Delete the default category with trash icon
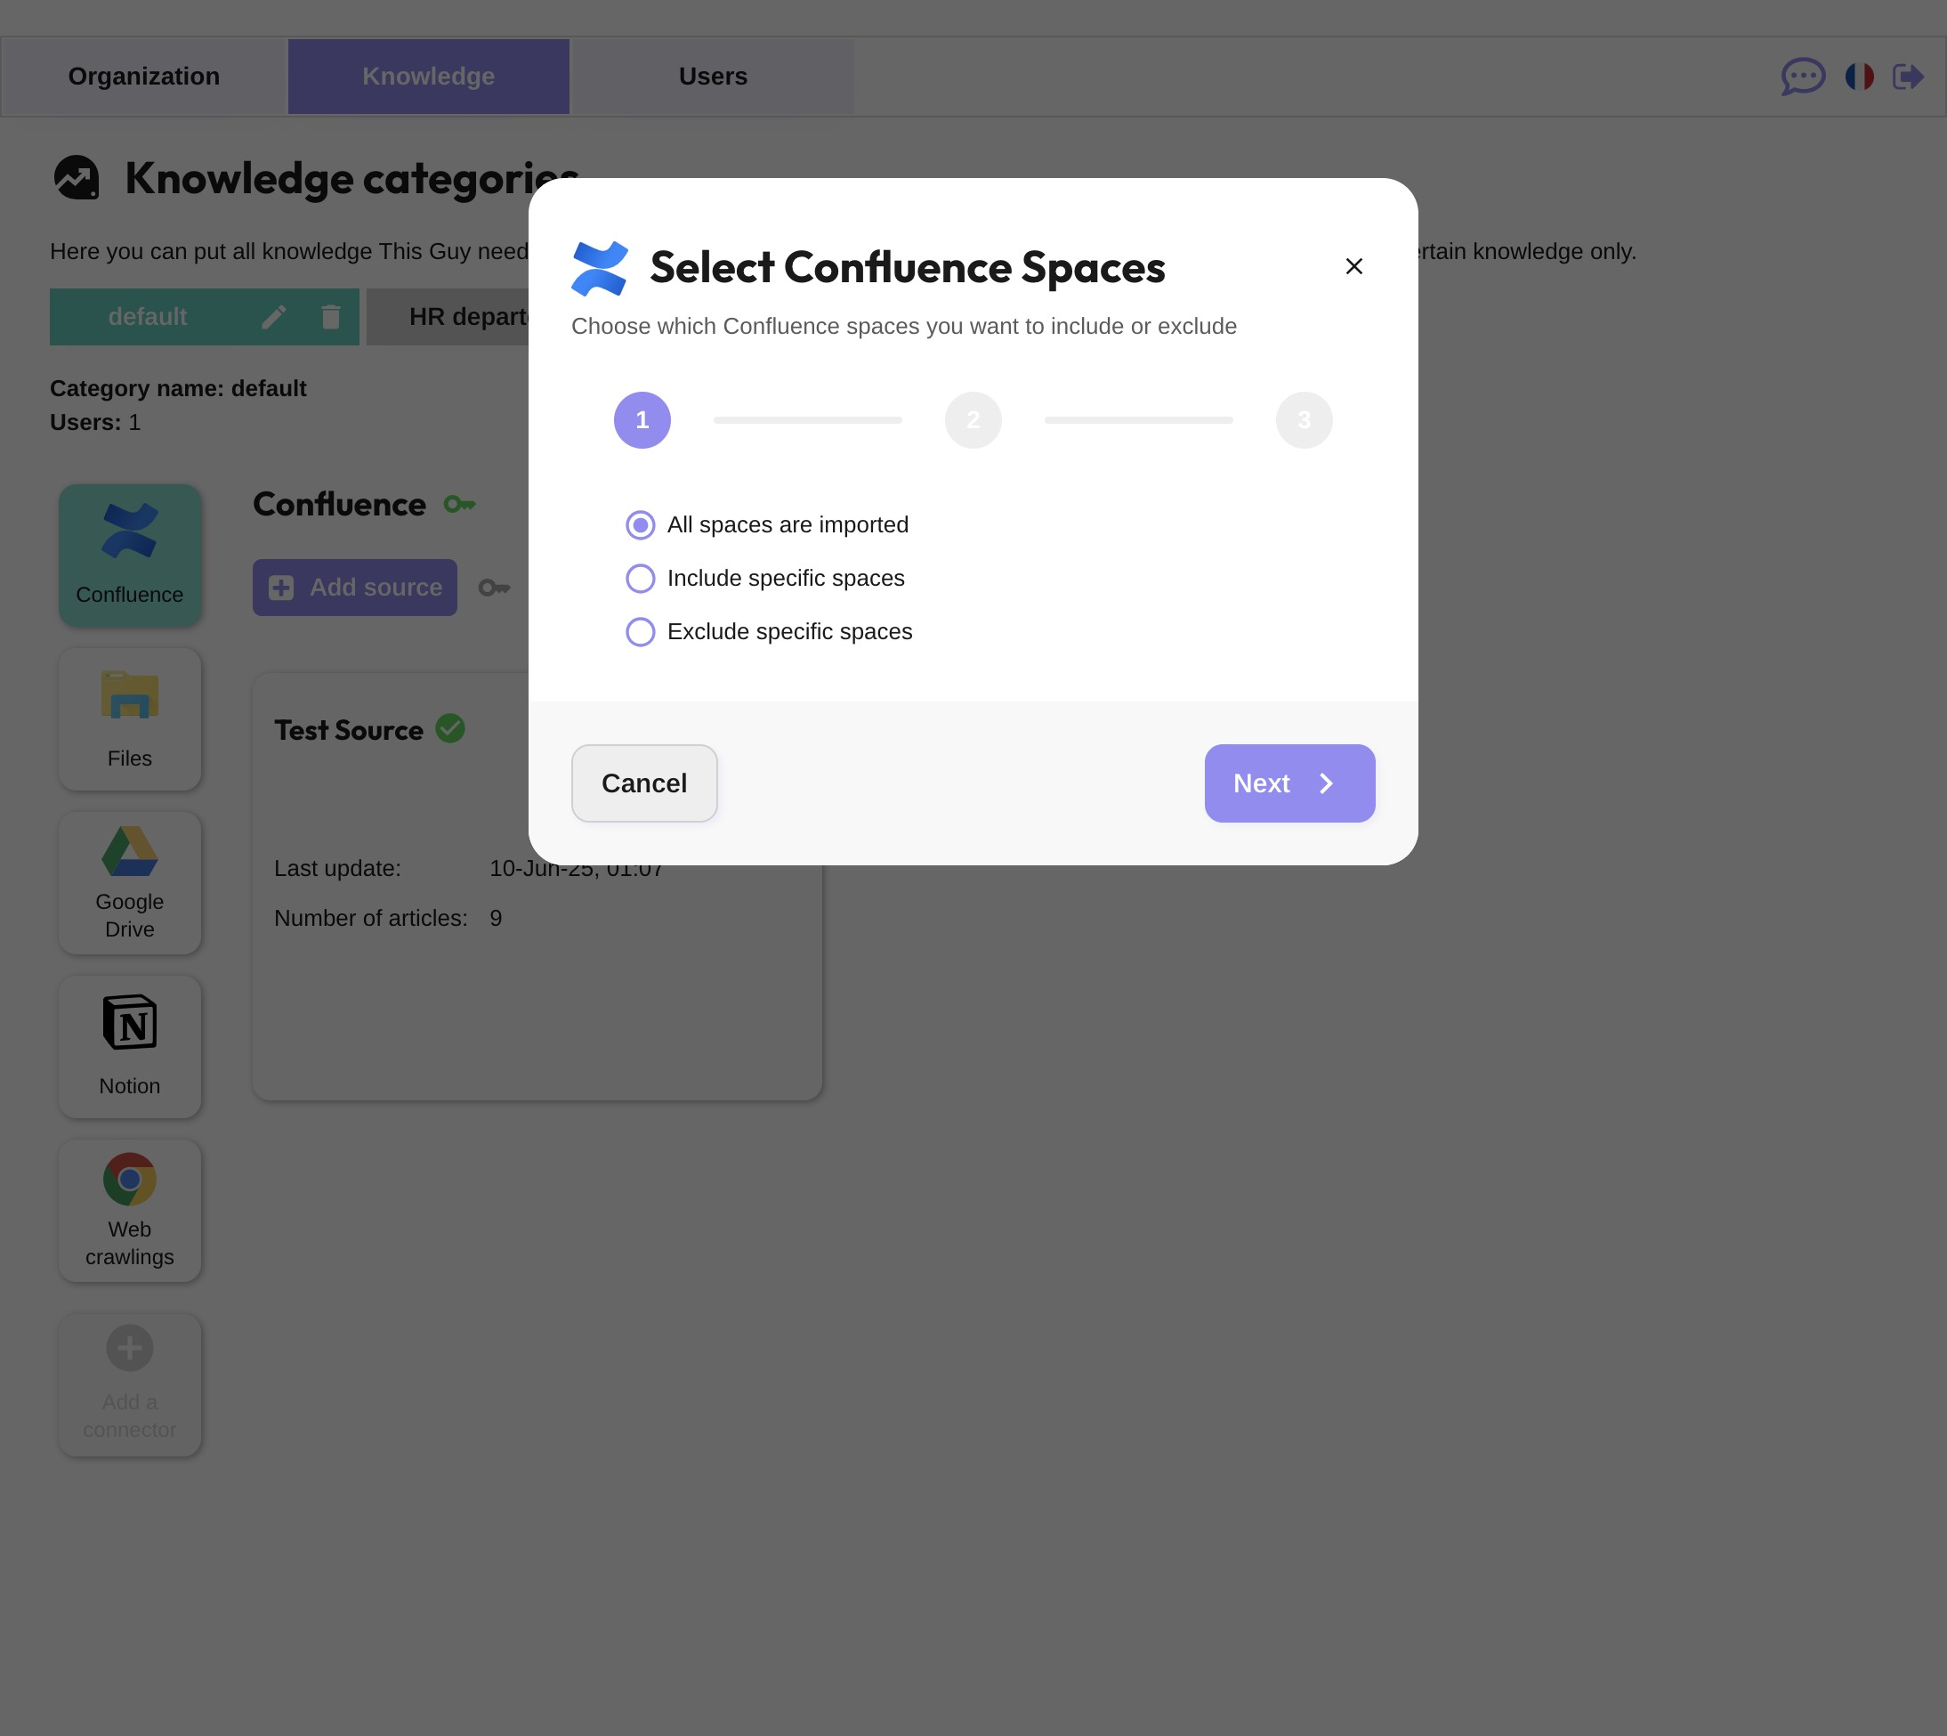This screenshot has height=1736, width=1947. 331,317
